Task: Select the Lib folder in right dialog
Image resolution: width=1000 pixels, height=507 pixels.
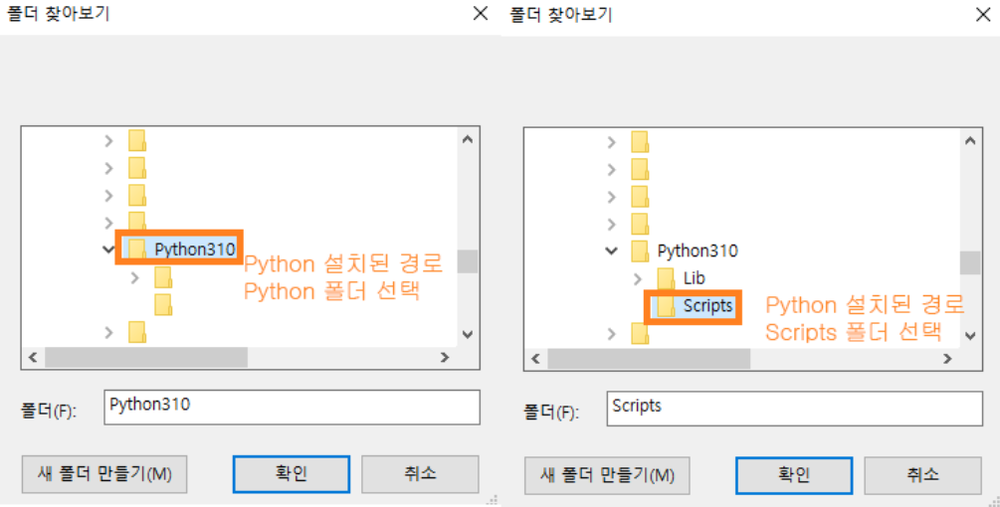Action: (694, 278)
